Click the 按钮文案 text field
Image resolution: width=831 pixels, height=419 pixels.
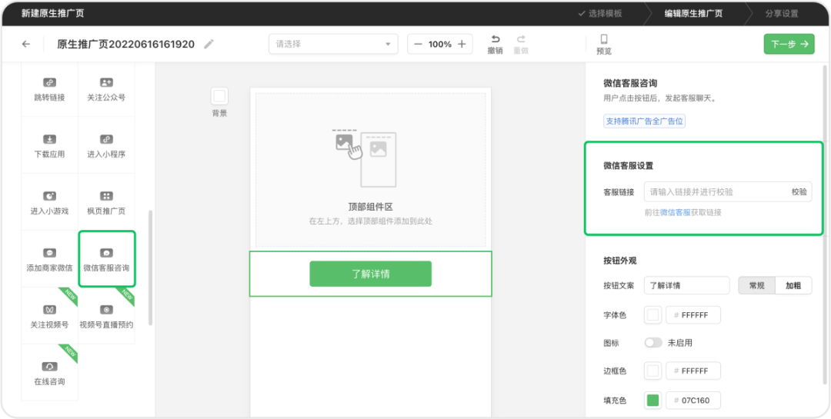coord(687,285)
